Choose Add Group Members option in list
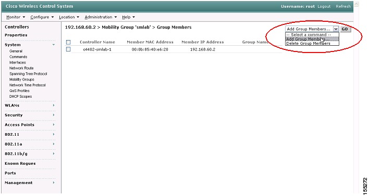 [x=312, y=39]
